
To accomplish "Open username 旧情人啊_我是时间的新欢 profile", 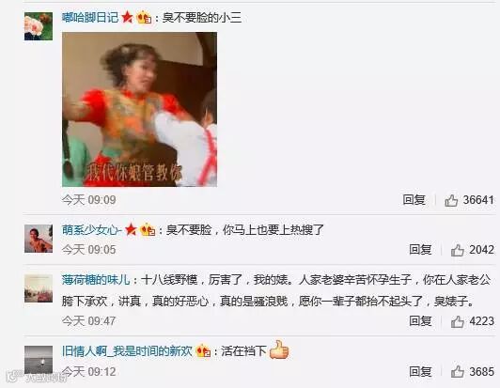I will 127,351.
